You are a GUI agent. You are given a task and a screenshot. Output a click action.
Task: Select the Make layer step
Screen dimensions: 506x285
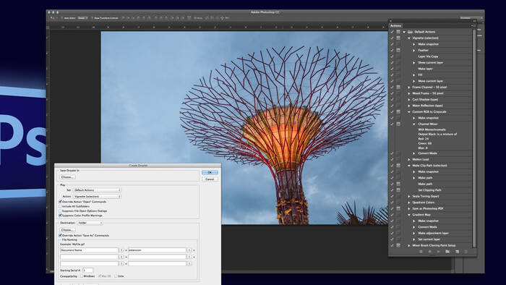425,69
